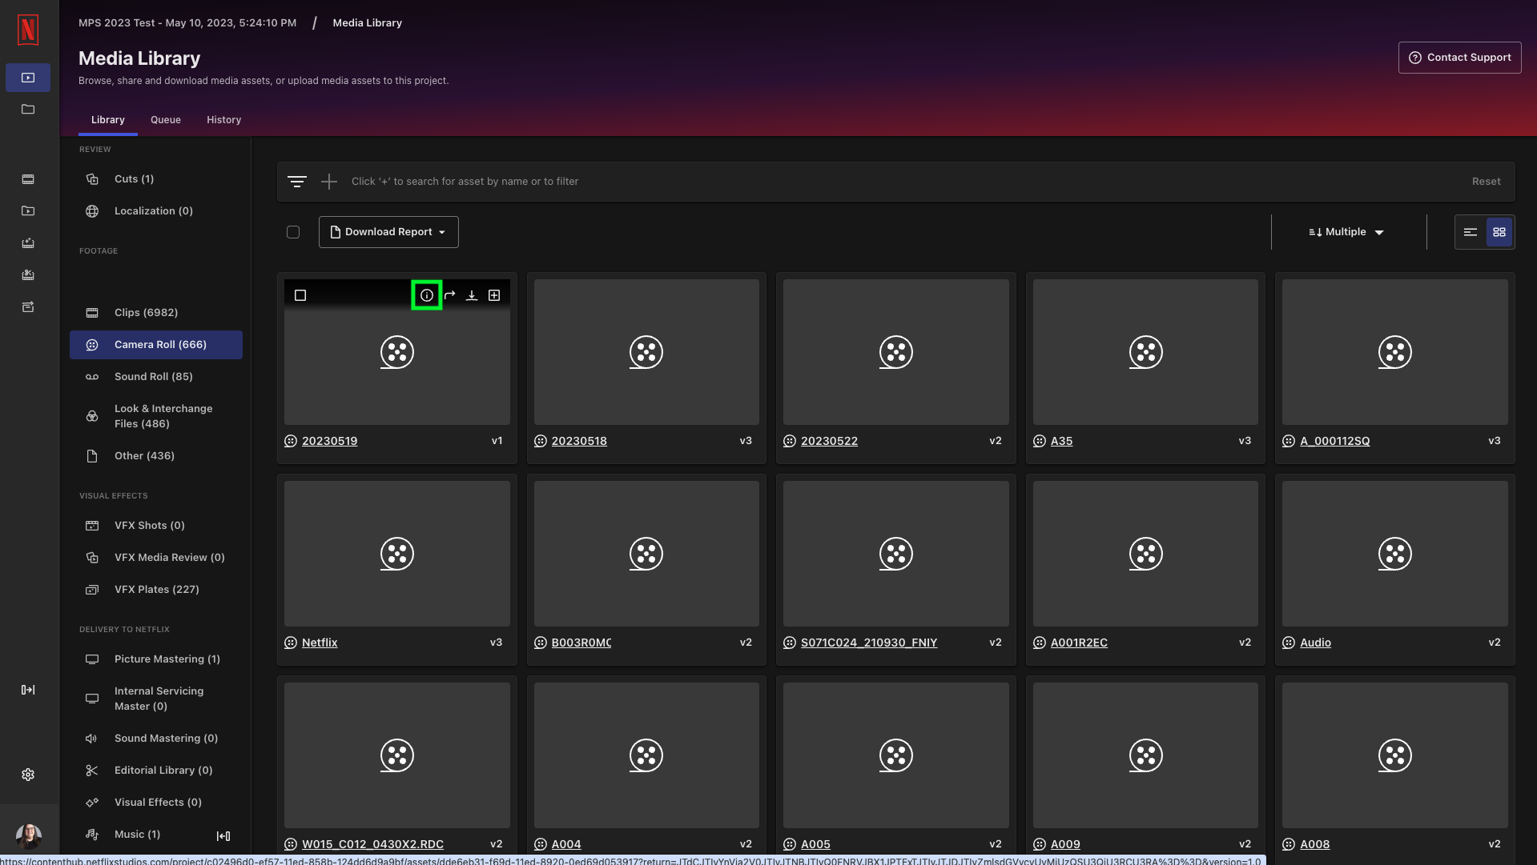Viewport: 1537px width, 865px height.
Task: Switch to grid view layout
Action: pyautogui.click(x=1499, y=232)
